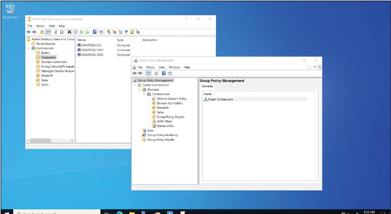Select Domain Controllers OU in Active Directory tree
This screenshot has width=391, height=214.
[51, 62]
